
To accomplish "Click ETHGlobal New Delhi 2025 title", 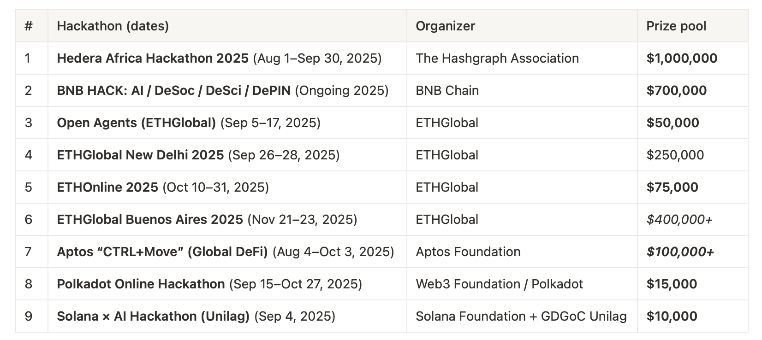I will 140,155.
